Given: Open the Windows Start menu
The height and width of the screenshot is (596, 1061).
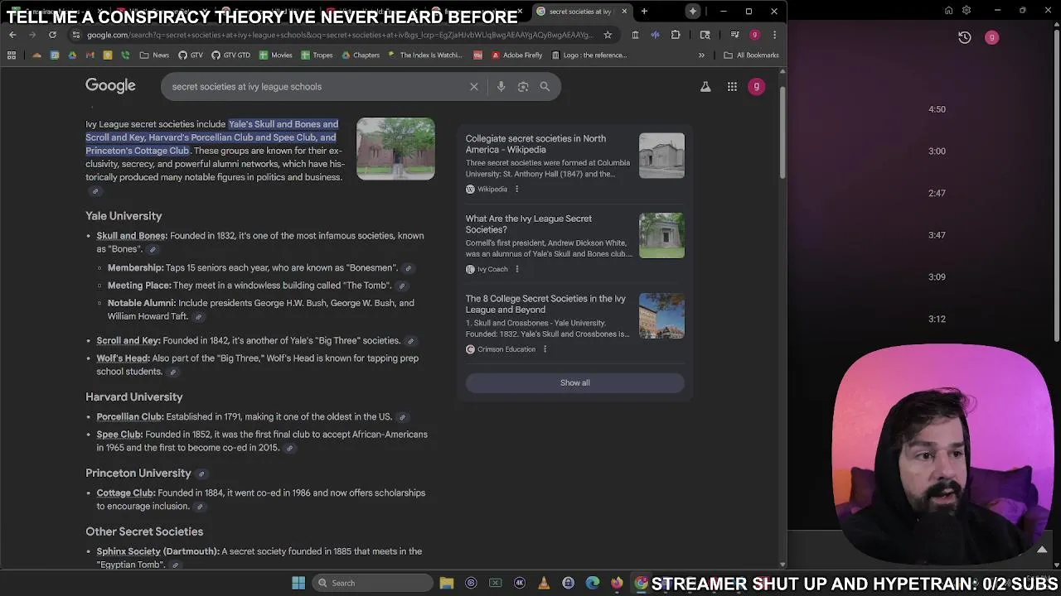Looking at the screenshot, I should click(x=298, y=583).
